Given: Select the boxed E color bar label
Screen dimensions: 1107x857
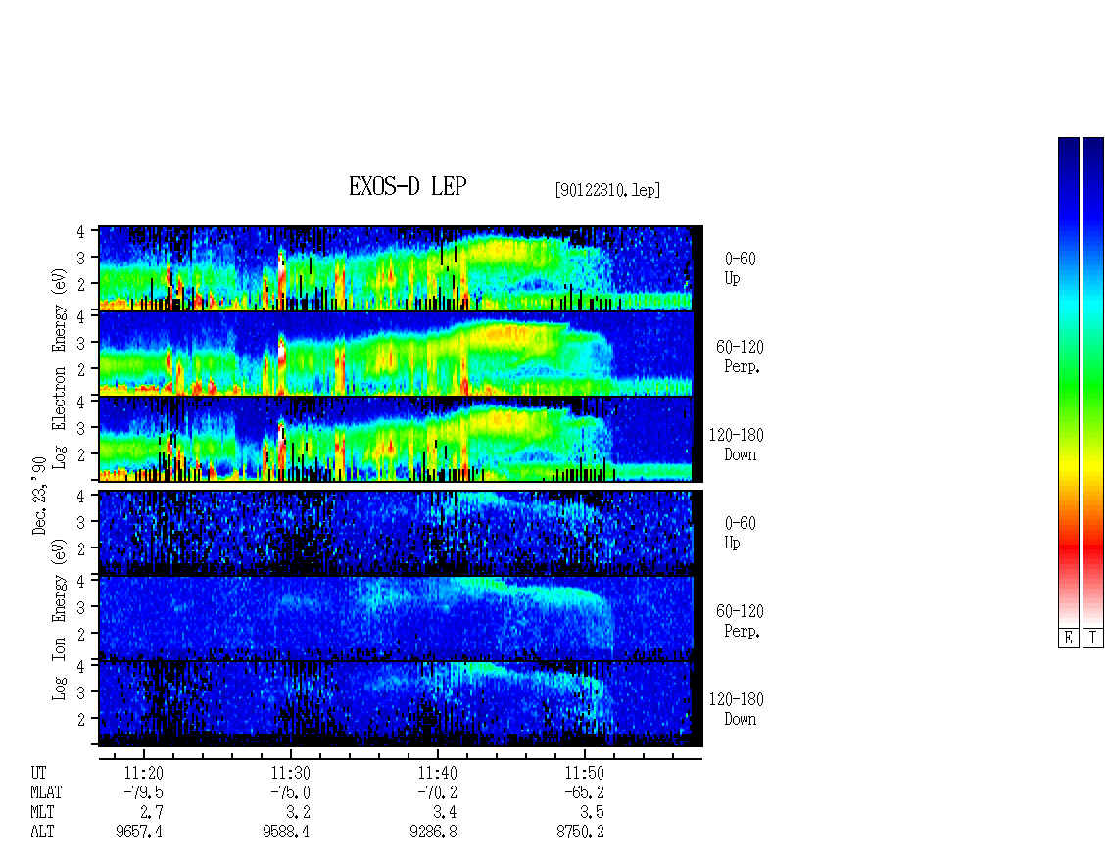Looking at the screenshot, I should 1068,639.
